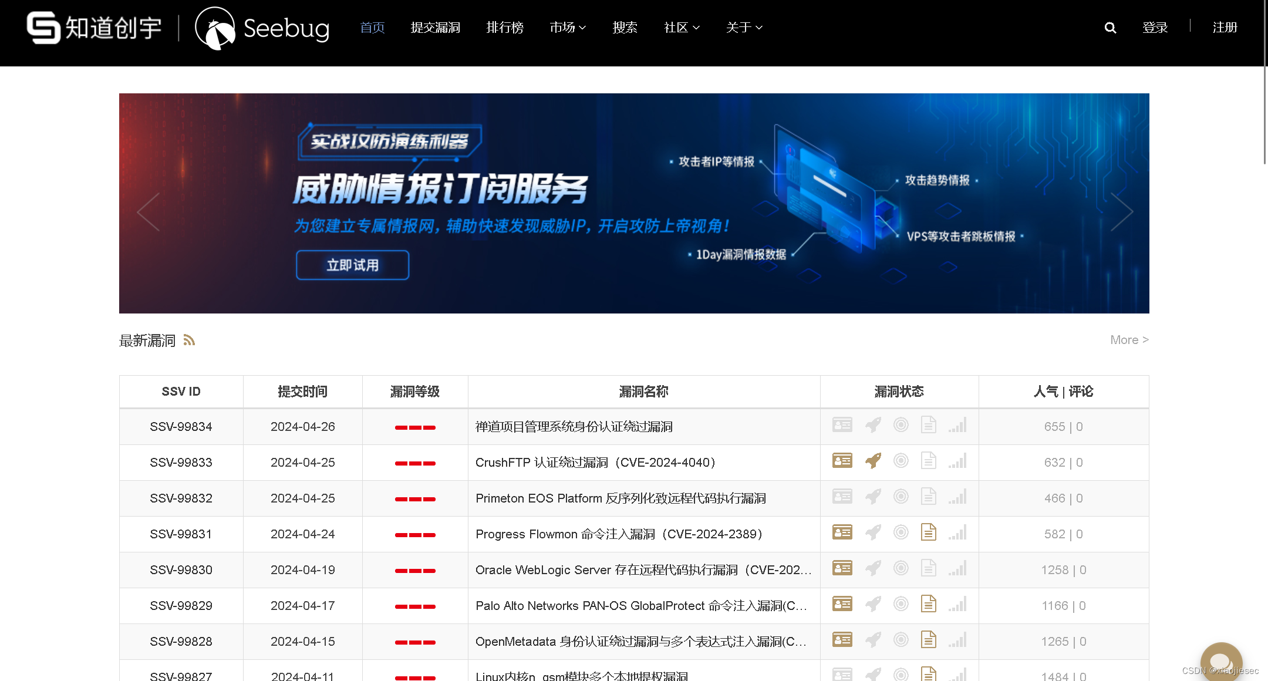Click the target icon in the SSV-99834 row
Screen dimensions: 1268x681
pos(901,426)
